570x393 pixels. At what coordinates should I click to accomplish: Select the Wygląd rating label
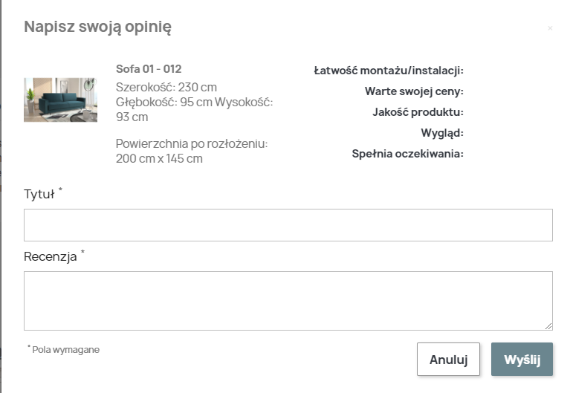(441, 133)
